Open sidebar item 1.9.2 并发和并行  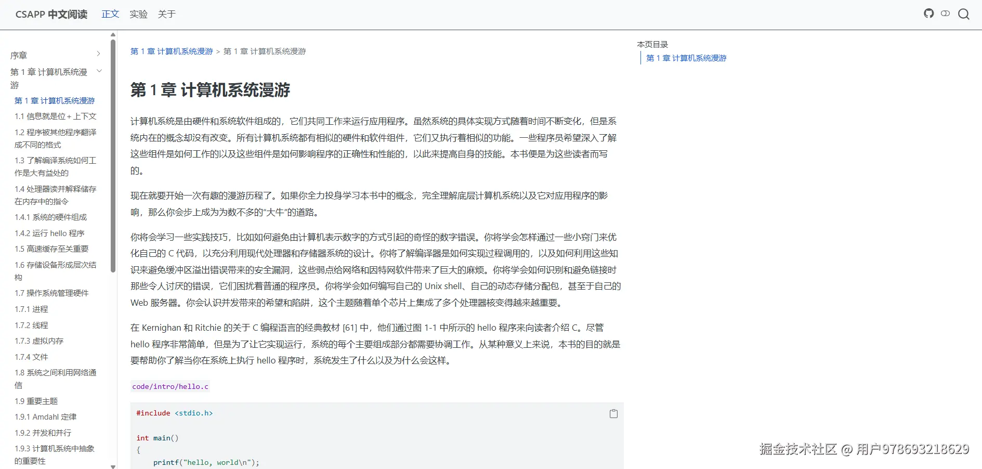43,433
